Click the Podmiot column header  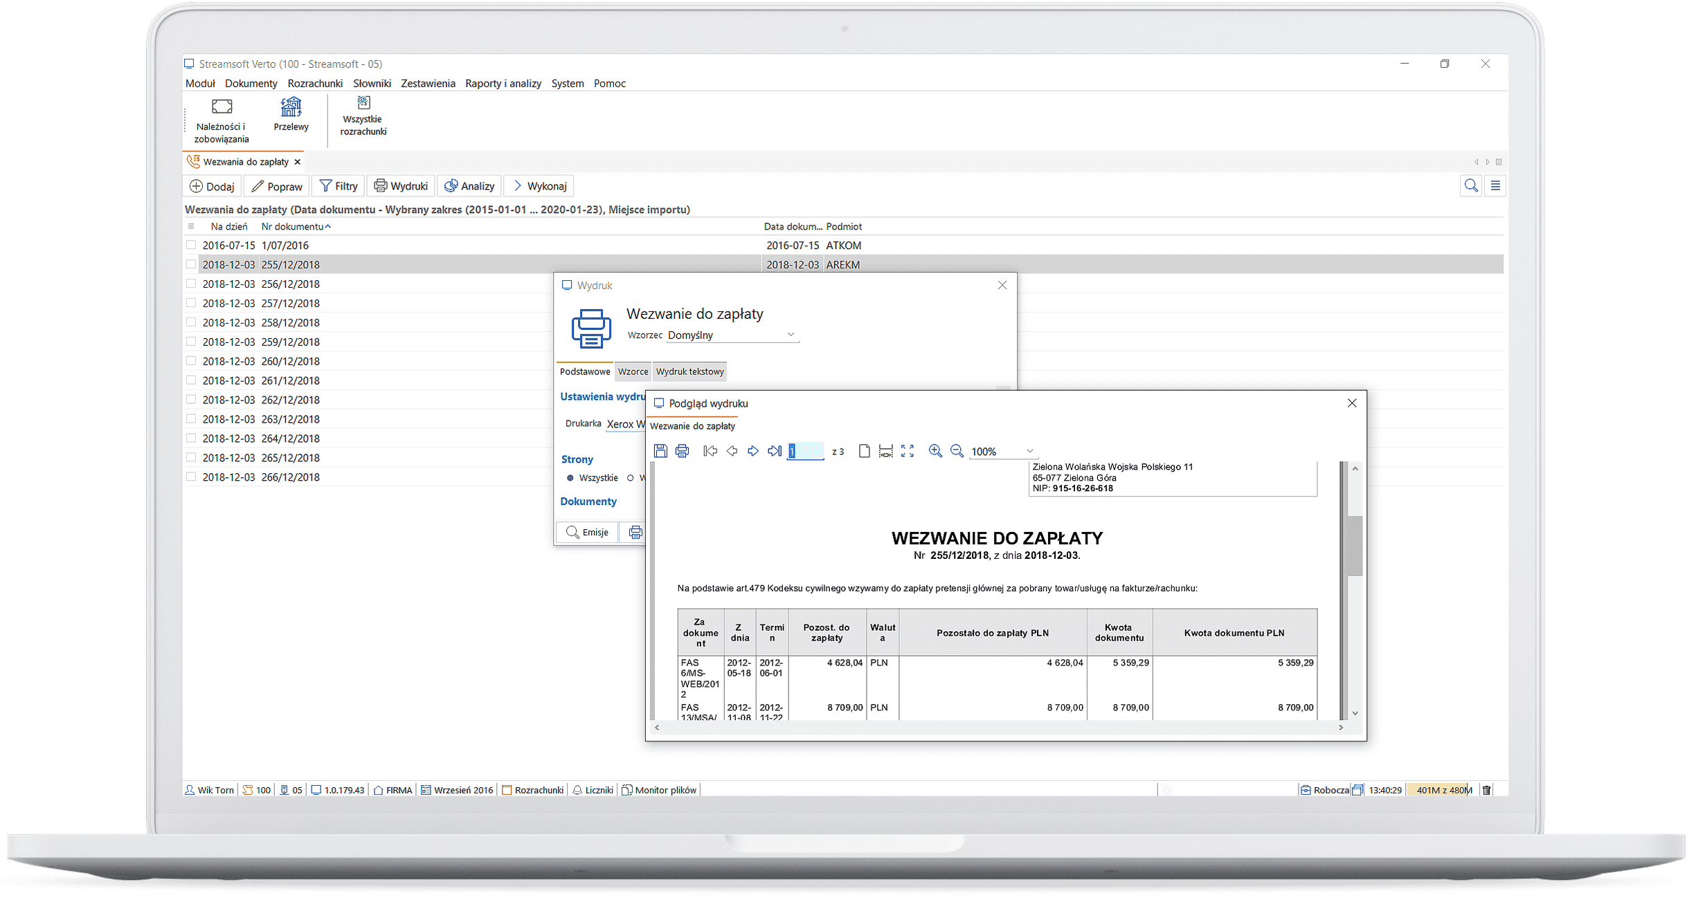pos(844,226)
